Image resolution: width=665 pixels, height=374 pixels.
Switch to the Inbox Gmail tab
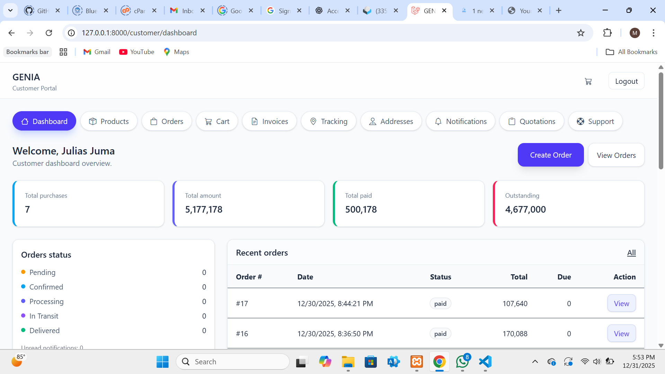coord(183,10)
